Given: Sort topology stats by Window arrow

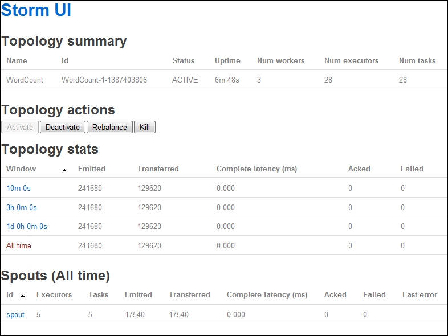Looking at the screenshot, I should [64, 170].
